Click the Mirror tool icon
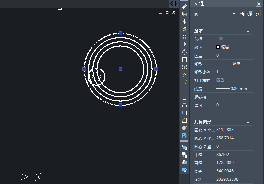Screen dimensions: 264x184 pos(185,22)
